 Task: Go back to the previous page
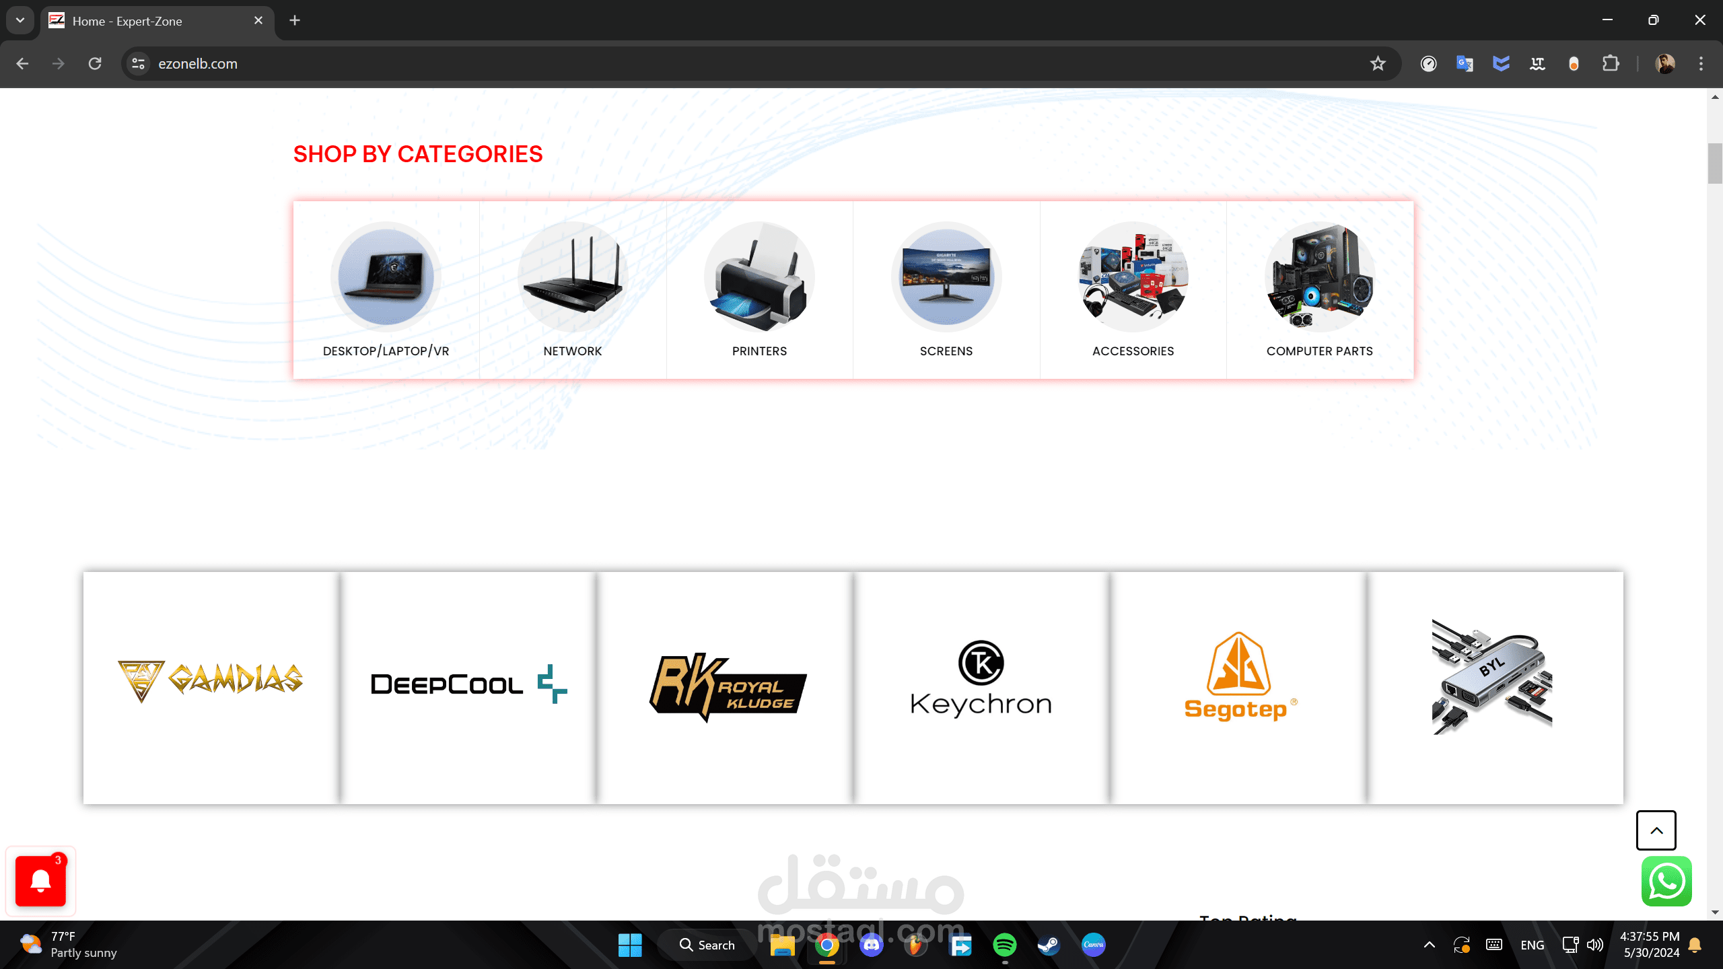point(22,64)
